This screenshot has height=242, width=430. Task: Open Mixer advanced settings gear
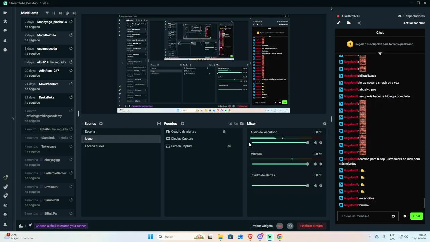coord(324,124)
